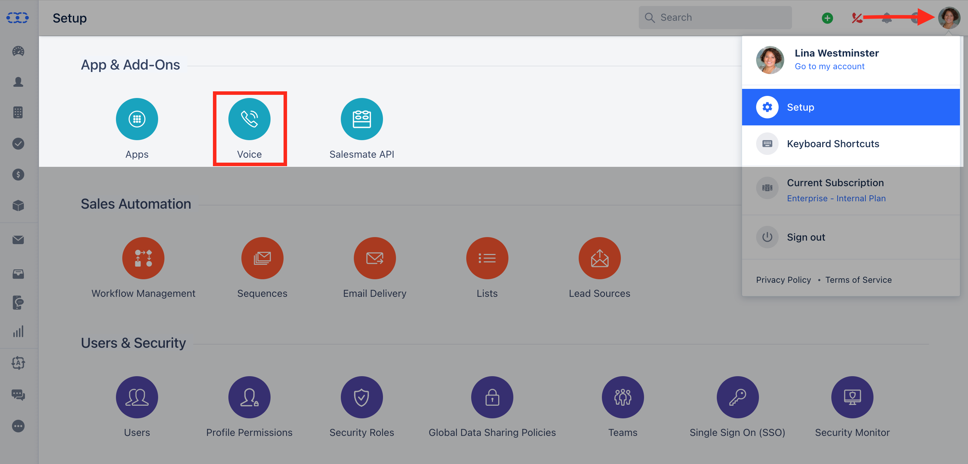968x464 pixels.
Task: Select Setup in the profile menu
Action: 850,107
